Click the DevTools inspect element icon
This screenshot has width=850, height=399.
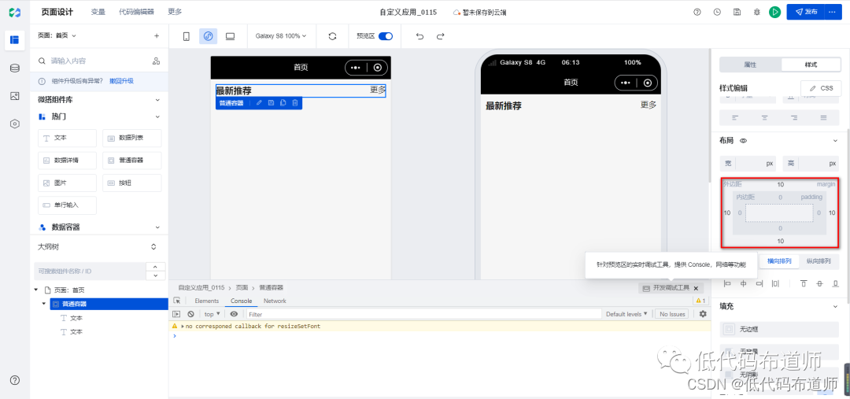coord(177,301)
